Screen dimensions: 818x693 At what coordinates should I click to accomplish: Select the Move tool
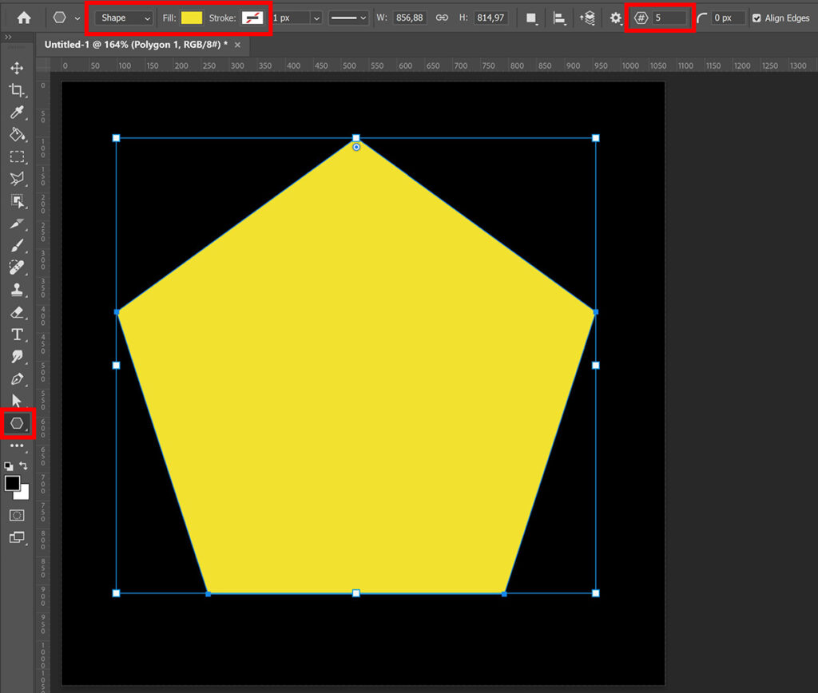pyautogui.click(x=17, y=68)
